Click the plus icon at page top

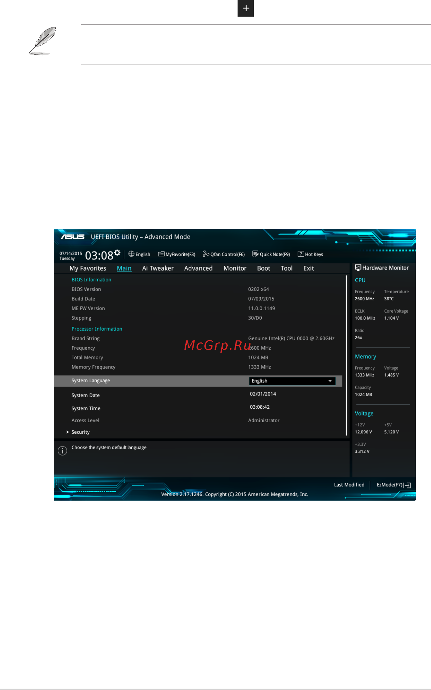point(246,8)
